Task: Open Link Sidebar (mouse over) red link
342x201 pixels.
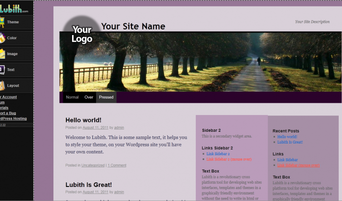Action: (298, 165)
